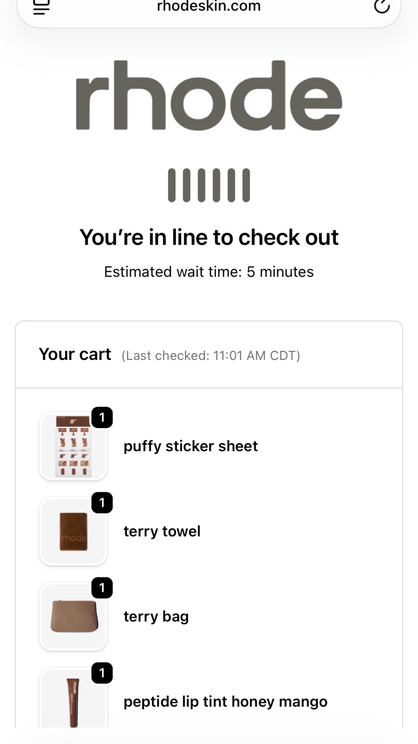Open terry bag product thumbnail
The image size is (418, 744).
tap(73, 617)
